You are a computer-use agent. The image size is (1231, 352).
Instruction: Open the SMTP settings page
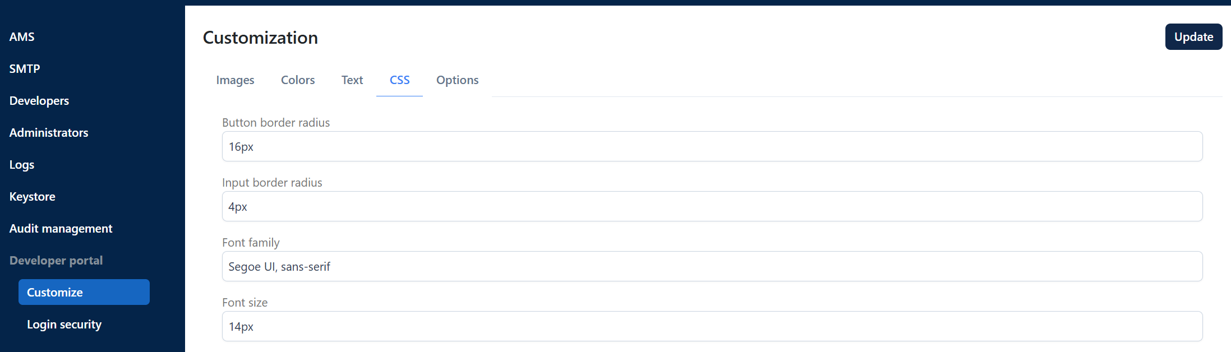(x=25, y=68)
